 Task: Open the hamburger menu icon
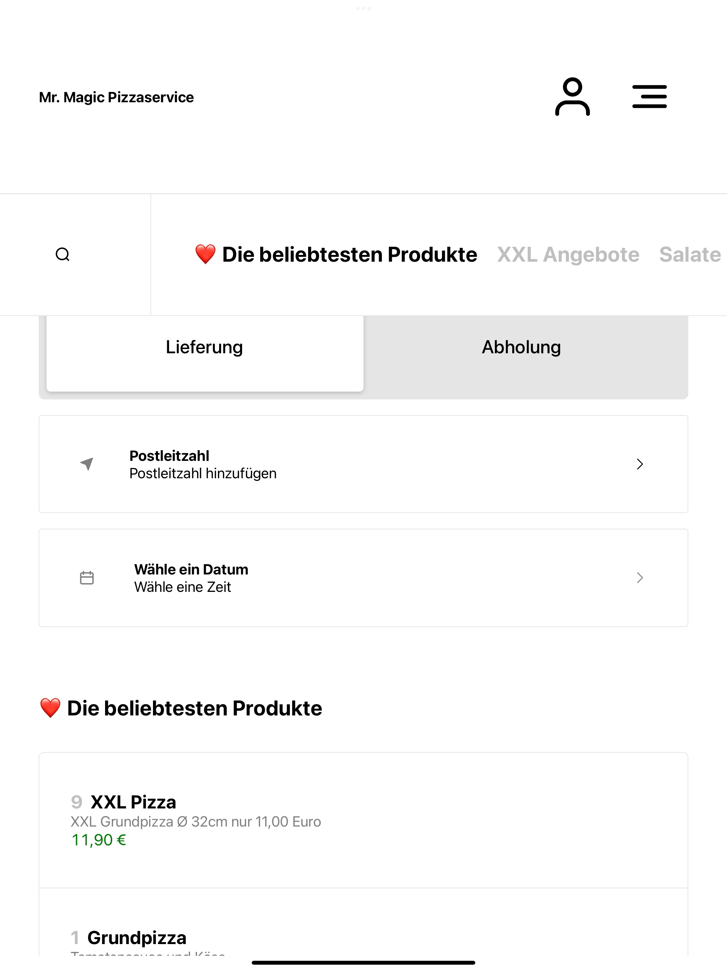coord(649,97)
